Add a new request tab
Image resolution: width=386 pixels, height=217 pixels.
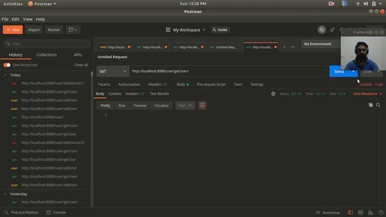pyautogui.click(x=284, y=47)
